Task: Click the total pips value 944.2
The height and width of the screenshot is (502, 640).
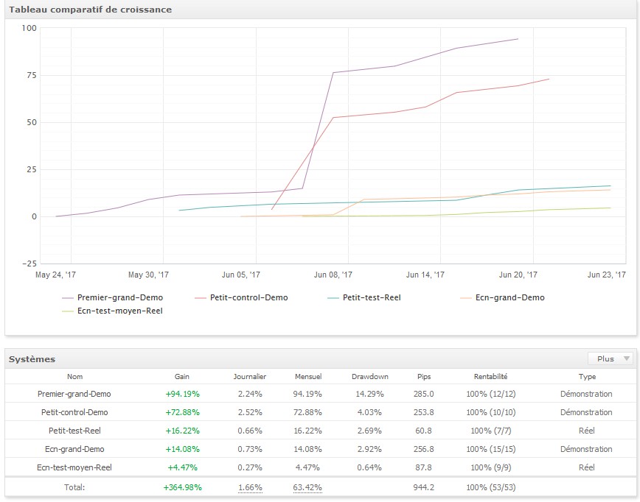Action: point(424,487)
